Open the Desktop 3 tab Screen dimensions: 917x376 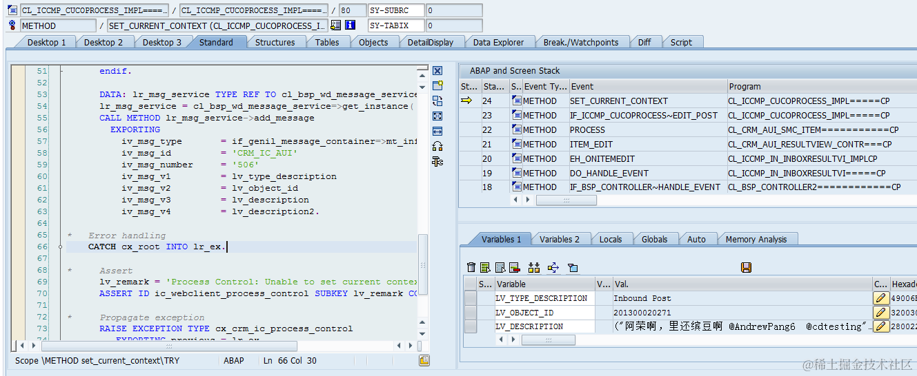pos(162,42)
